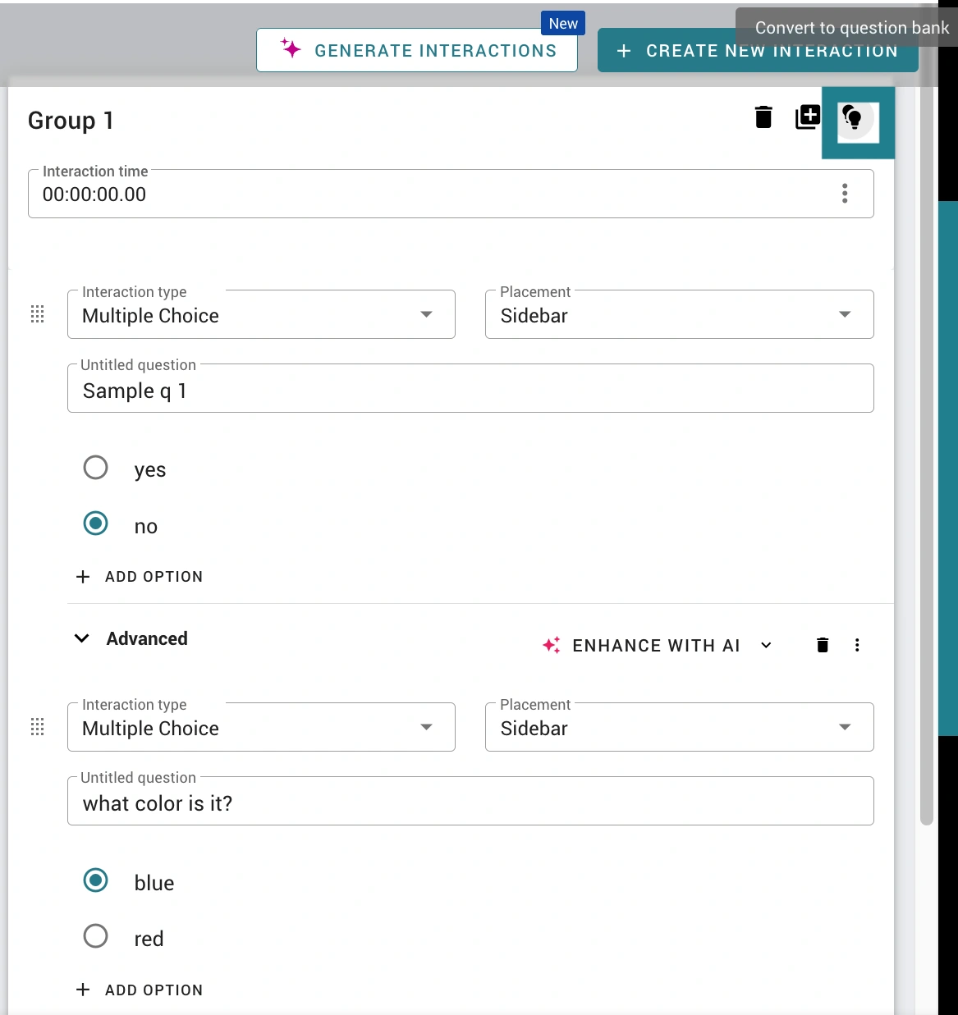The height and width of the screenshot is (1015, 958).
Task: Open Placement dropdown for Sample q 1
Action: click(x=680, y=314)
